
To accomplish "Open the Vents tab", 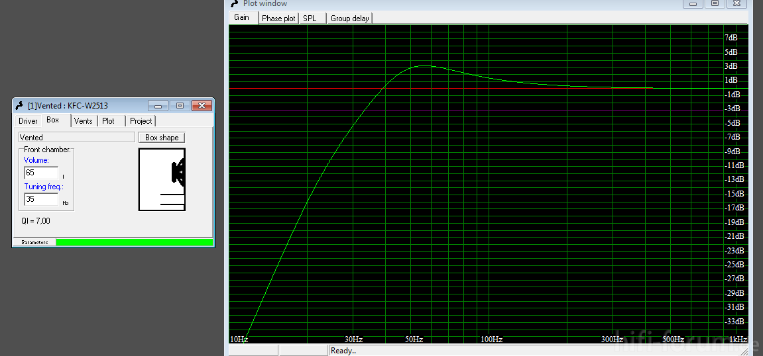I will pos(83,121).
